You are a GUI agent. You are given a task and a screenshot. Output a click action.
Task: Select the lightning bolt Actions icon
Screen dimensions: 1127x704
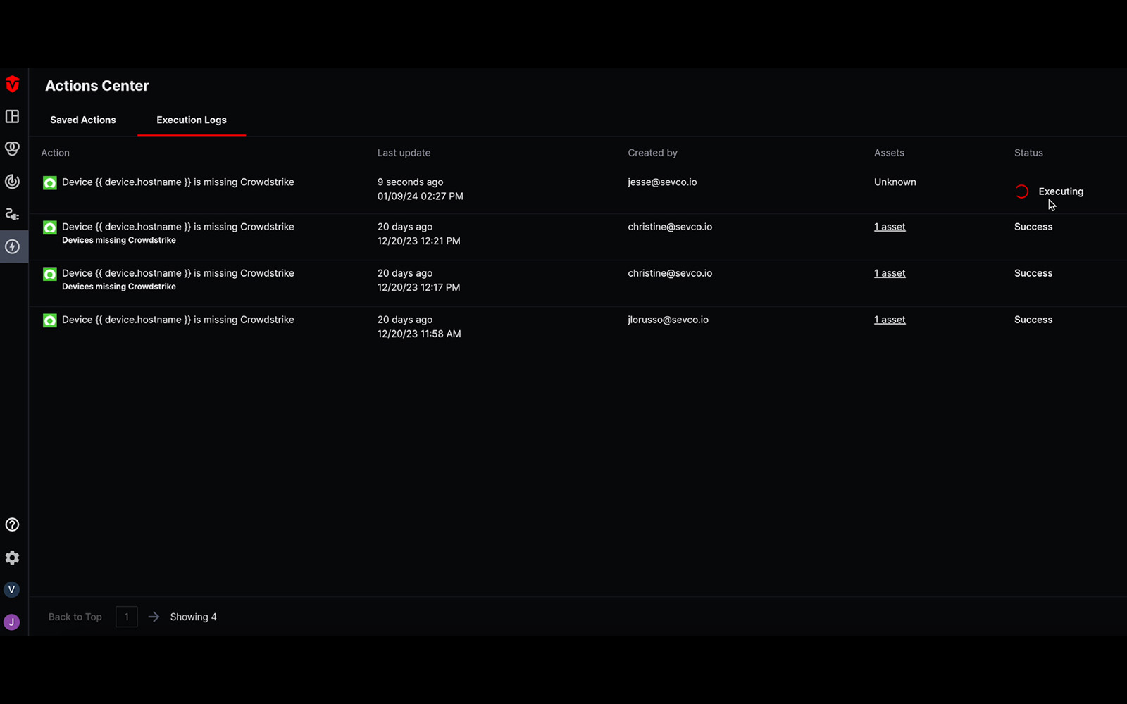point(13,246)
